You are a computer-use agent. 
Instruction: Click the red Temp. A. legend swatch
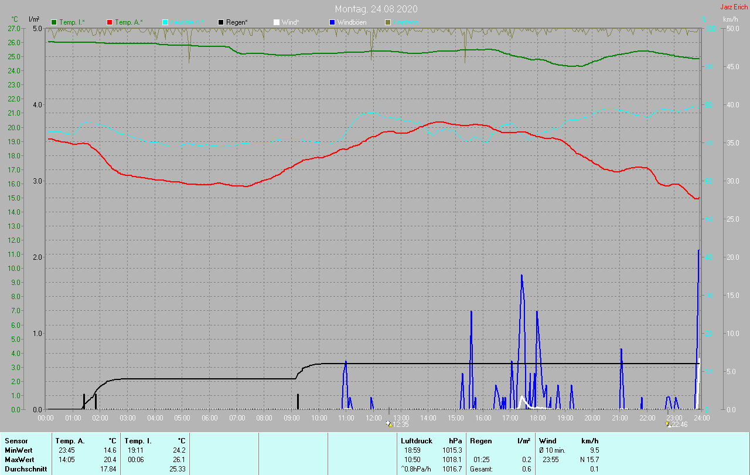[110, 22]
